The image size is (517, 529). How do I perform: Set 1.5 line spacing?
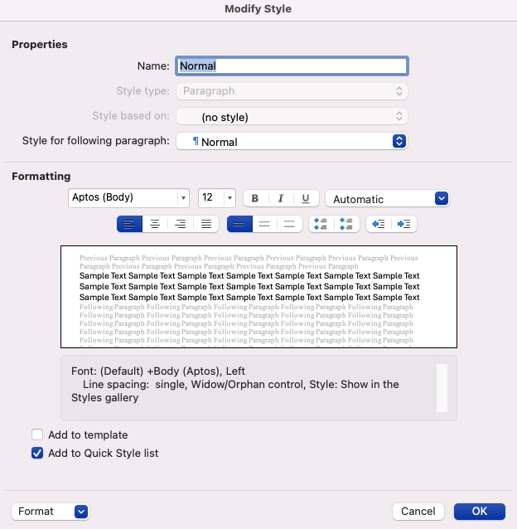(264, 224)
